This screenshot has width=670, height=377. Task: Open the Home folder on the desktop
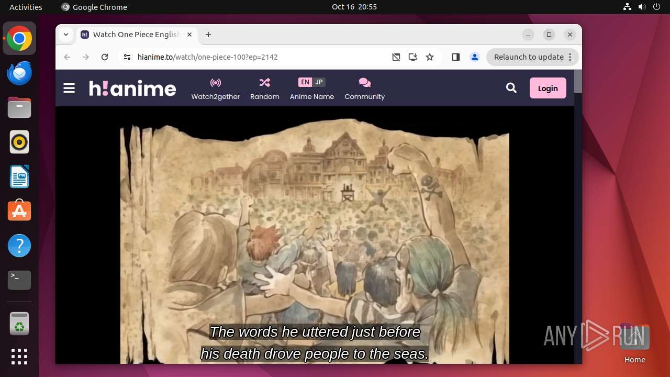coord(634,343)
